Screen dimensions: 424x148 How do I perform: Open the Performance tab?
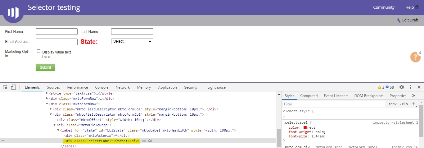coord(78,87)
